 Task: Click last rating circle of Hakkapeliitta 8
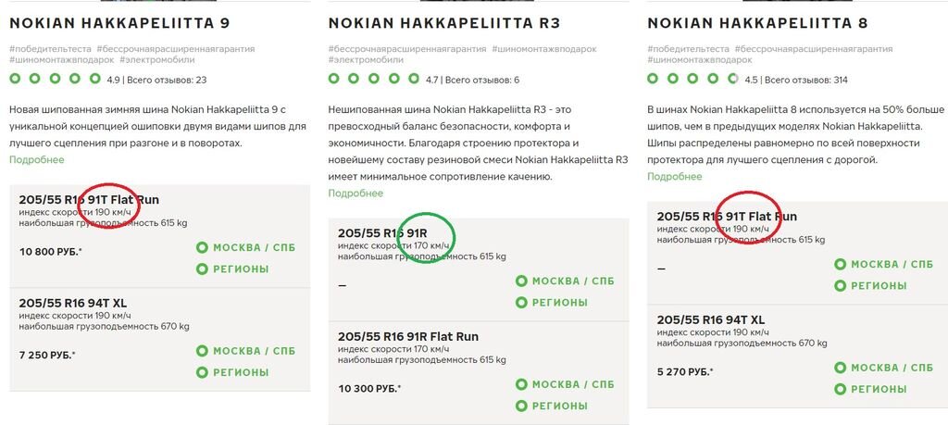(733, 79)
